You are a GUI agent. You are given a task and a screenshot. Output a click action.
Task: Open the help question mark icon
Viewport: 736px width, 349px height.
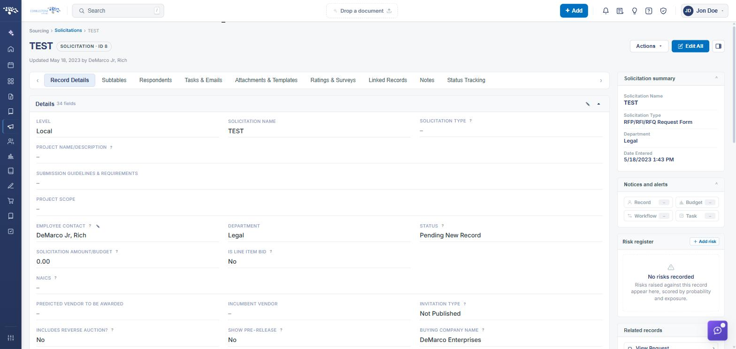[649, 11]
